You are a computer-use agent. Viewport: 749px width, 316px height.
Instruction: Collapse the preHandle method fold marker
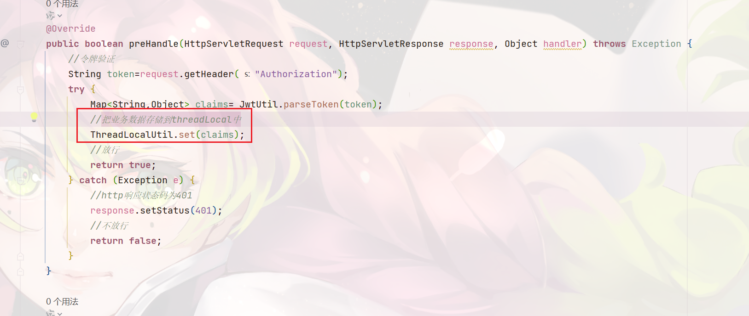click(20, 44)
